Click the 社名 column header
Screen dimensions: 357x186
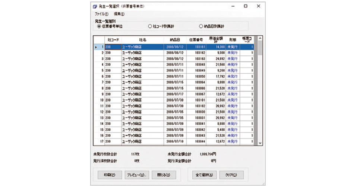tap(142, 39)
